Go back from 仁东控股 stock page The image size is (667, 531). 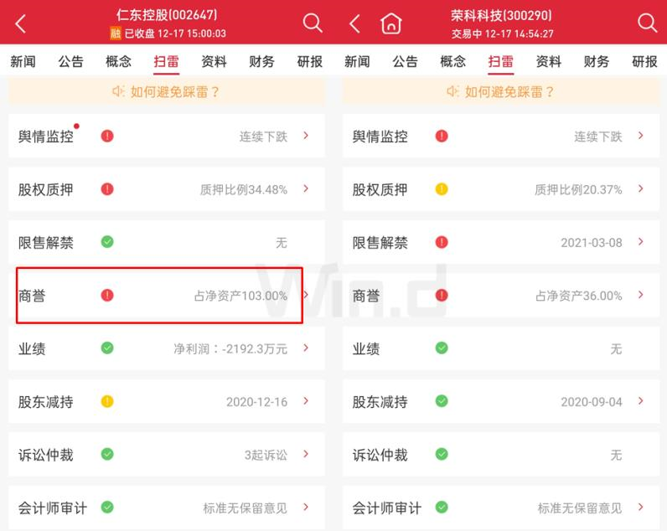coord(20,23)
